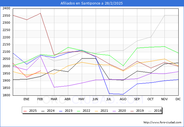This screenshot has height=127, width=184.
Task: Click the 2024 legend label
Action: pos(51,111)
